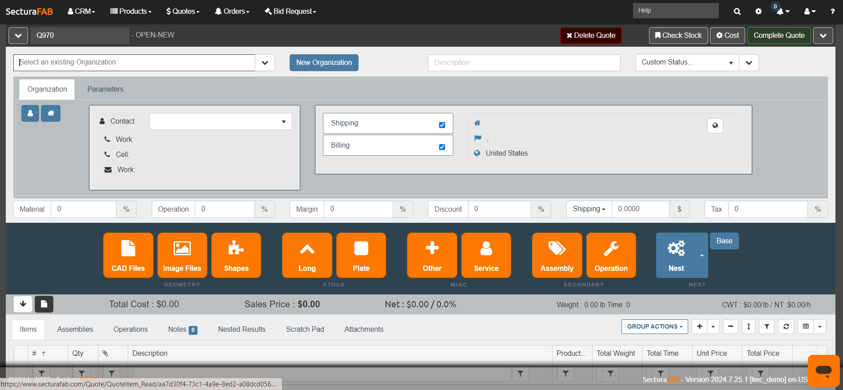This screenshot has width=843, height=390.
Task: Open the GROUP ACTIONS dropdown
Action: (654, 326)
